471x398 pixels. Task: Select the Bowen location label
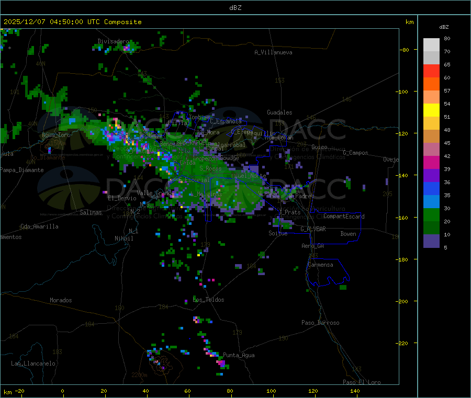348,234
